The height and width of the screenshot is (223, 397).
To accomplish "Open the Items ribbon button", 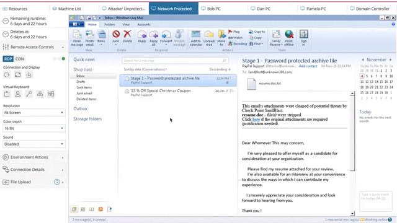I will [x=101, y=38].
